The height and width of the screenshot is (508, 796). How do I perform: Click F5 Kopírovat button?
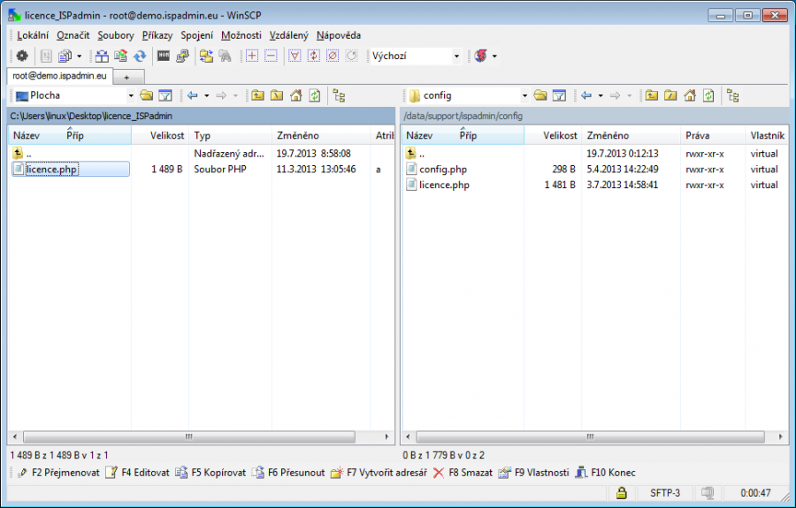210,473
